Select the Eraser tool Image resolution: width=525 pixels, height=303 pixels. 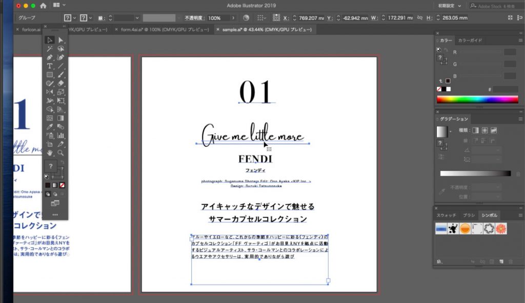pyautogui.click(x=60, y=84)
